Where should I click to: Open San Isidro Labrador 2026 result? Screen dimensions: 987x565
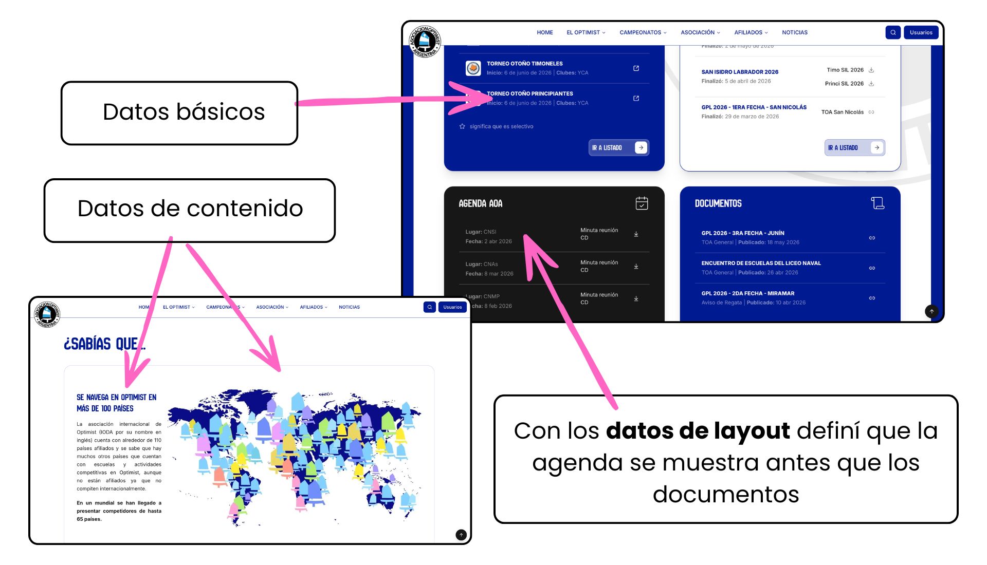(740, 72)
